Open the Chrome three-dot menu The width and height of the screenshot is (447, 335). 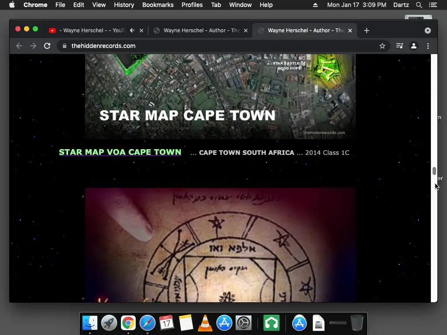click(x=428, y=46)
